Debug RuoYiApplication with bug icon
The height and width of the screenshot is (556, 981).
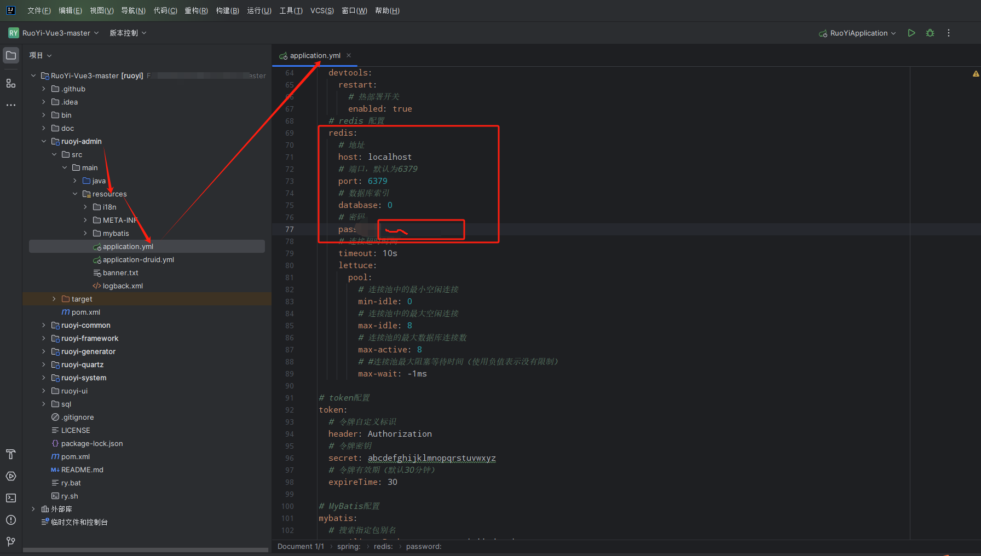click(x=930, y=33)
